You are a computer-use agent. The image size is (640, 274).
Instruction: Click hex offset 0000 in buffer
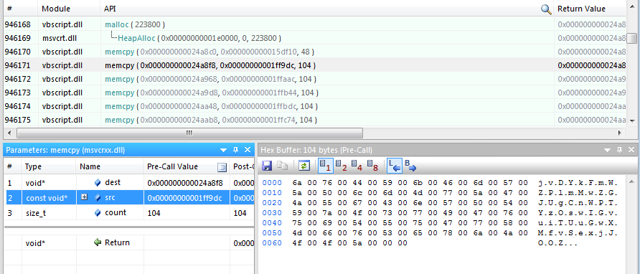point(272,182)
